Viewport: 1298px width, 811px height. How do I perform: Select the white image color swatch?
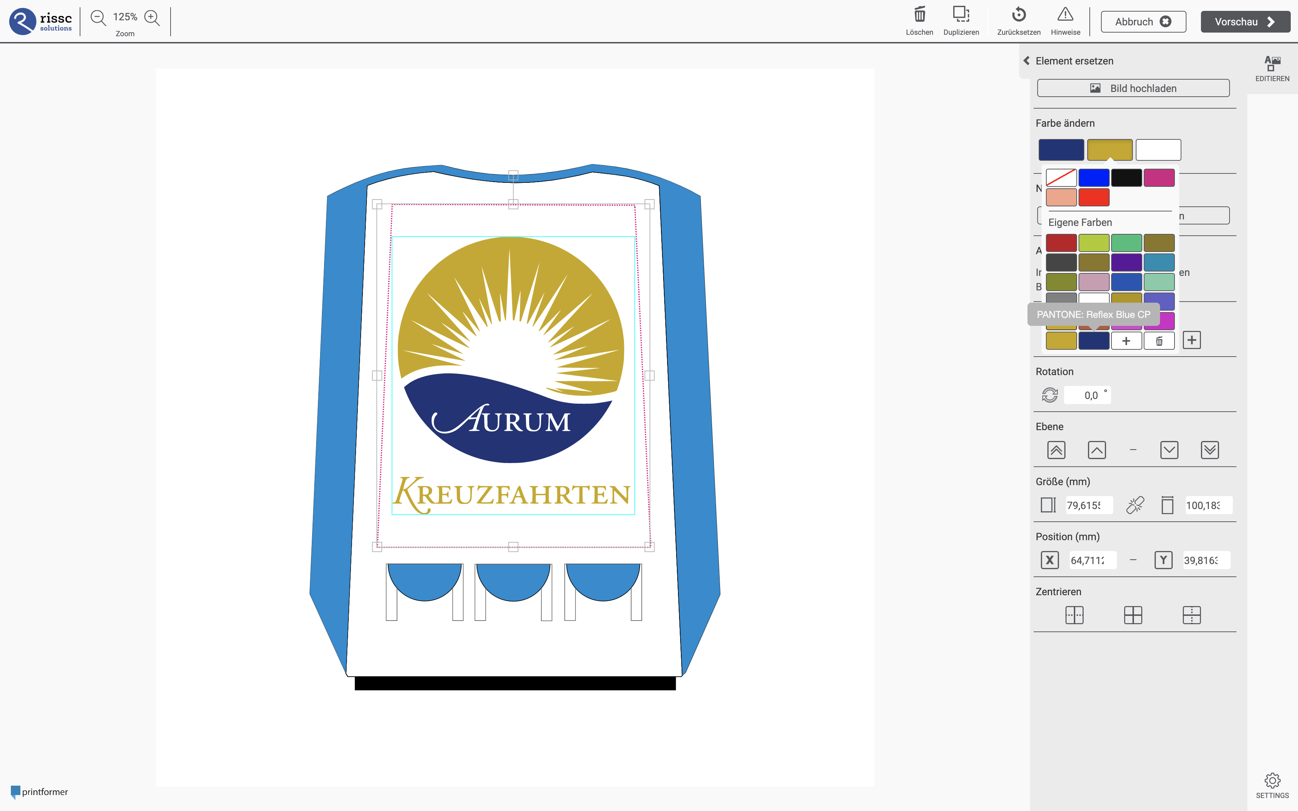click(x=1158, y=150)
